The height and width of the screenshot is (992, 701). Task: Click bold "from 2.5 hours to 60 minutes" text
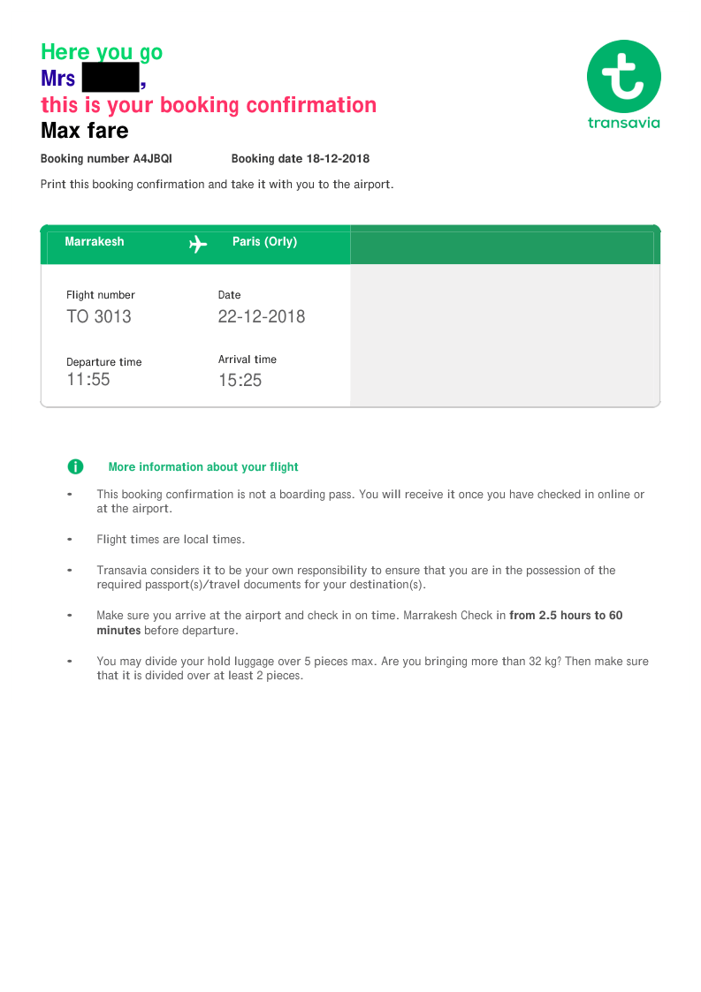tap(566, 616)
